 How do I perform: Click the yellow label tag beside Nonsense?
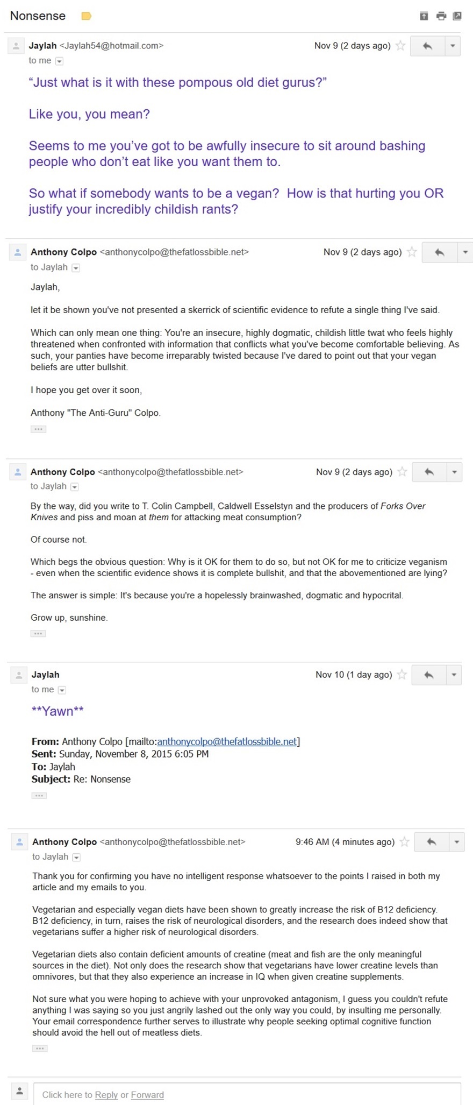pyautogui.click(x=86, y=16)
